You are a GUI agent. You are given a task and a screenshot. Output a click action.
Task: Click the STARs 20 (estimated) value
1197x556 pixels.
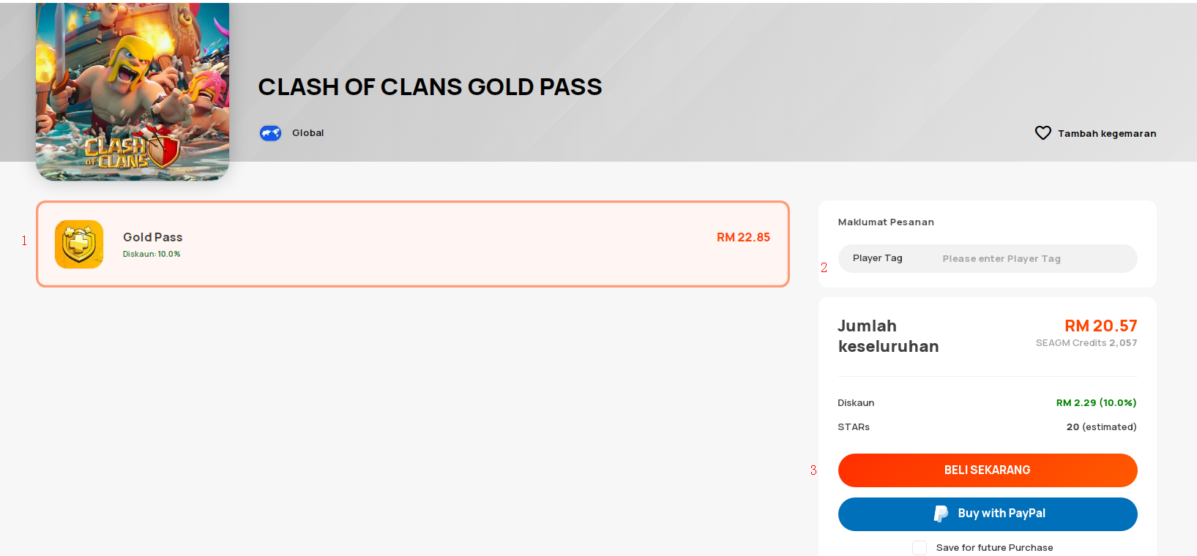coord(1101,427)
